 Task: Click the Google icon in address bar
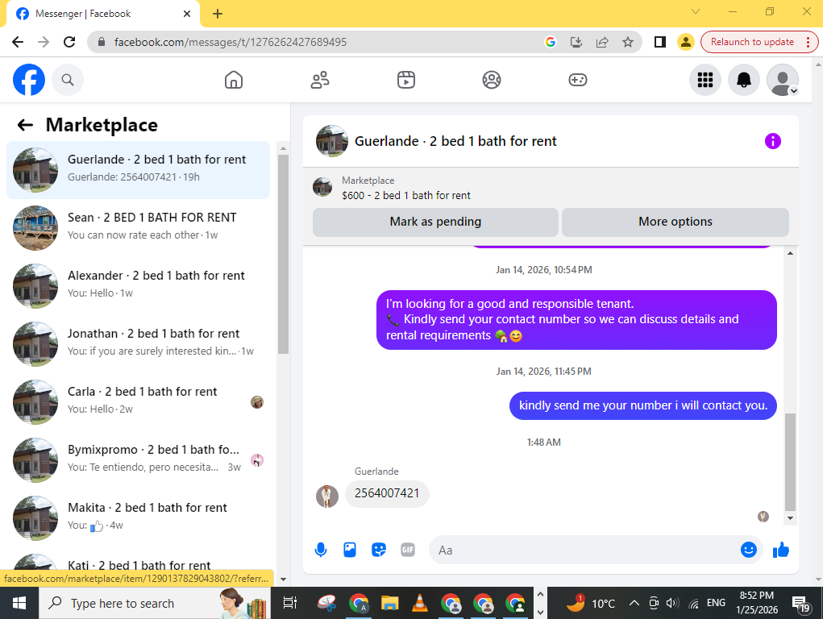[x=550, y=42]
